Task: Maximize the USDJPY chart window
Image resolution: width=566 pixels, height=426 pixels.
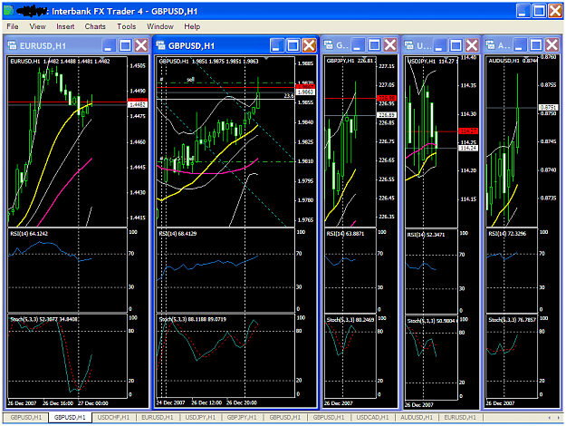Action: click(x=456, y=45)
